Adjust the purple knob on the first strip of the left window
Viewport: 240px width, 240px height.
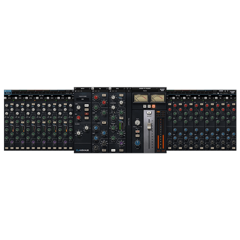point(11,142)
